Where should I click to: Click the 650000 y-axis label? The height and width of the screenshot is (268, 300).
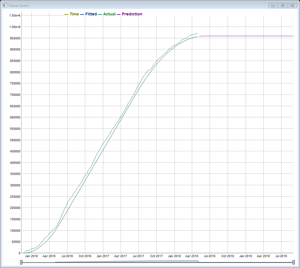point(15,106)
